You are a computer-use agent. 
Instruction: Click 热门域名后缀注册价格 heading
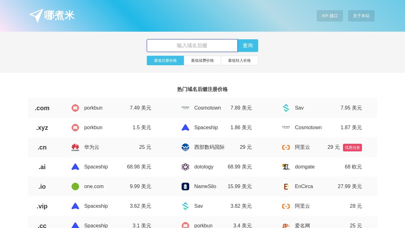[202, 89]
